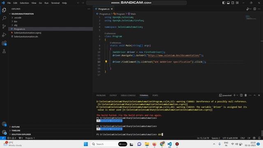Open the Manage gear icon
This screenshot has width=263, height=148.
coord(4,132)
